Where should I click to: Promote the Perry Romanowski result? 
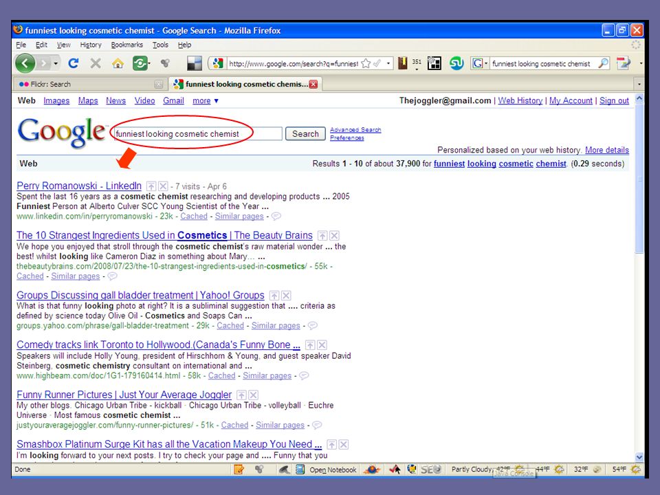point(151,186)
